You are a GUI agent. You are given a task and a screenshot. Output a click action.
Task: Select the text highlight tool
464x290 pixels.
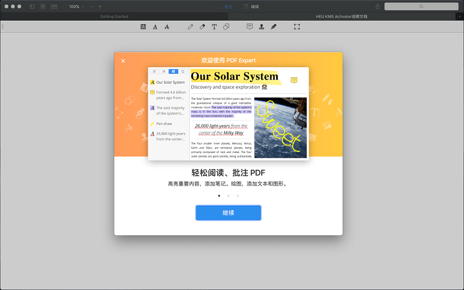143,27
